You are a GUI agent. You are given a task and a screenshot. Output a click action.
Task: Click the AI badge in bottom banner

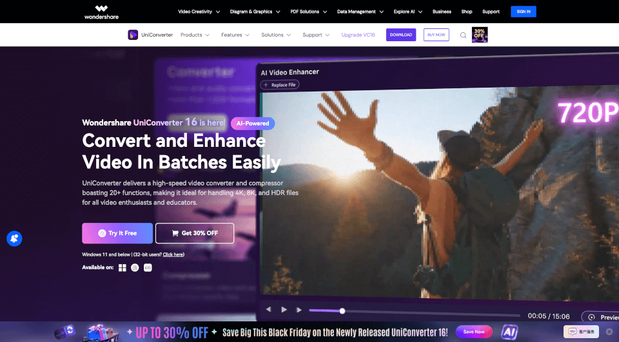click(509, 332)
